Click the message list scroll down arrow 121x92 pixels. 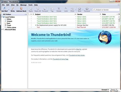coord(119,27)
